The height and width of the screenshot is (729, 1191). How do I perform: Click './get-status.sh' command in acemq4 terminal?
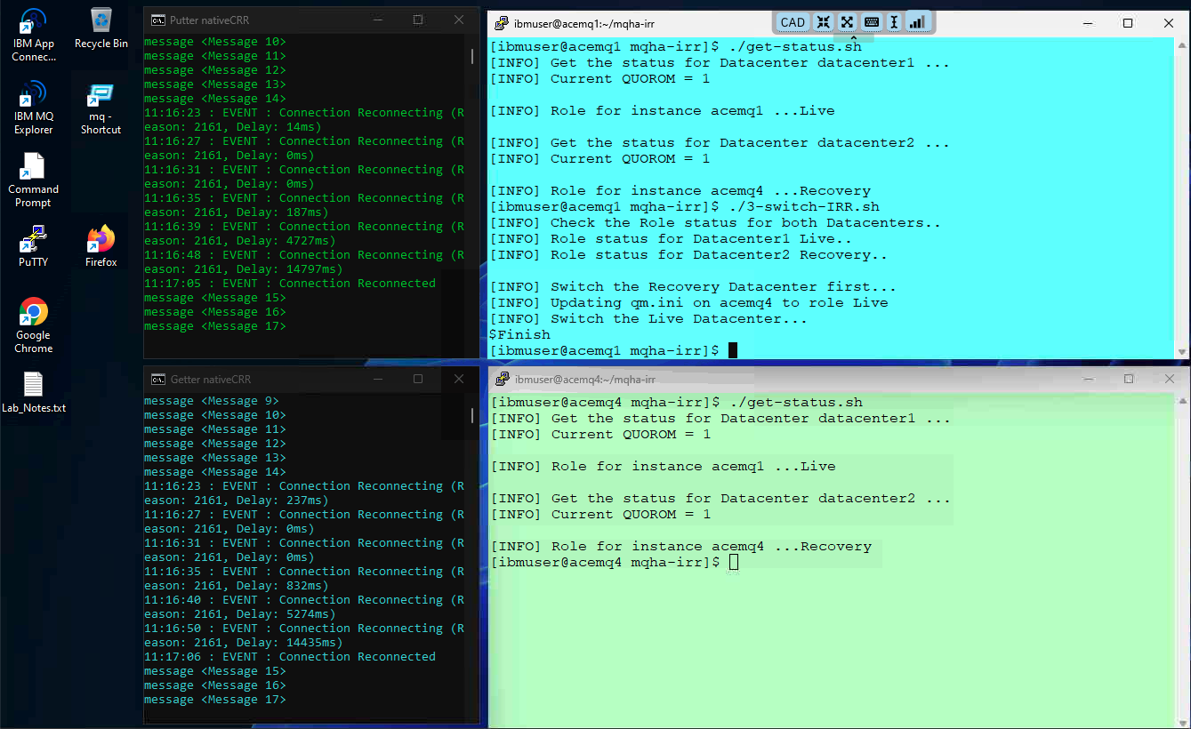[x=796, y=402]
